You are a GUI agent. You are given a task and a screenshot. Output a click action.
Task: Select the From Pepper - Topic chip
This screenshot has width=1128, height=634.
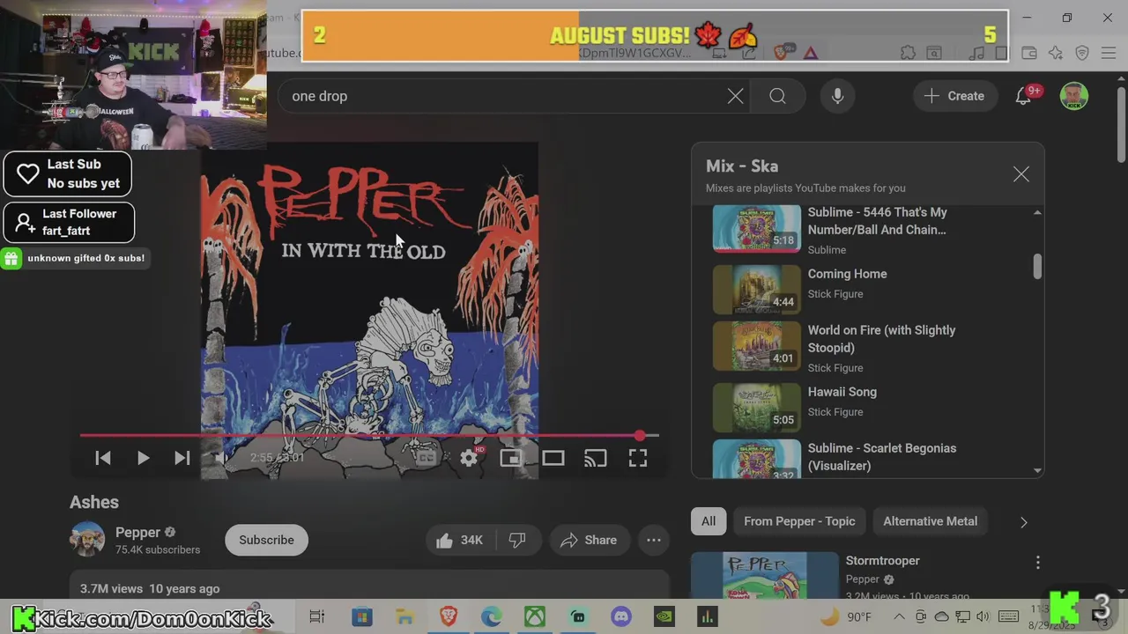799,521
